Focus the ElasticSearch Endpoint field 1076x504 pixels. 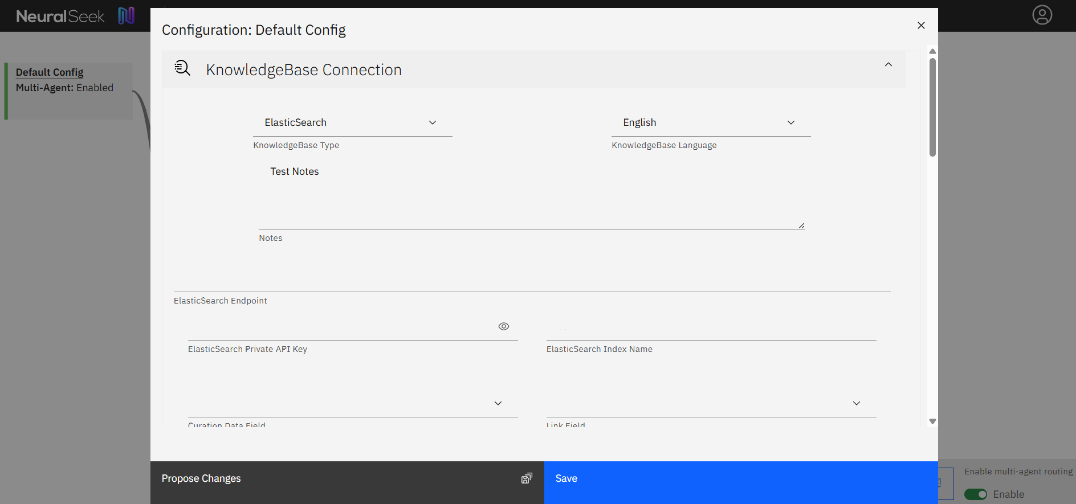click(532, 279)
